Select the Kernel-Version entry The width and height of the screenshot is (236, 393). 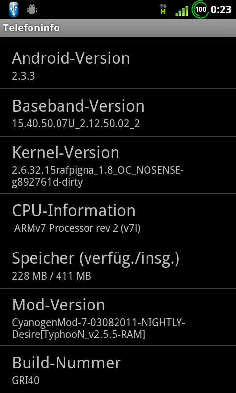pos(118,165)
